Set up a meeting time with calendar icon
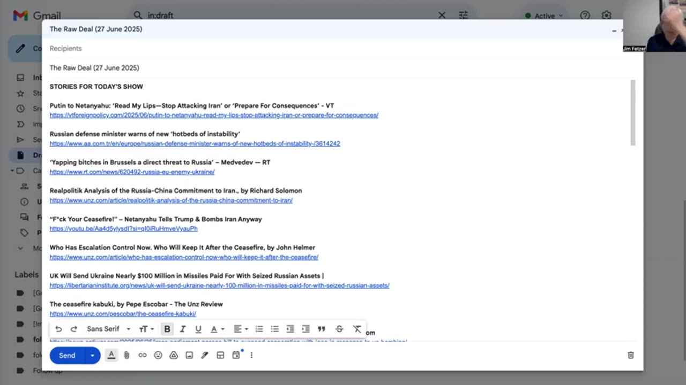The image size is (686, 385). coord(236,355)
